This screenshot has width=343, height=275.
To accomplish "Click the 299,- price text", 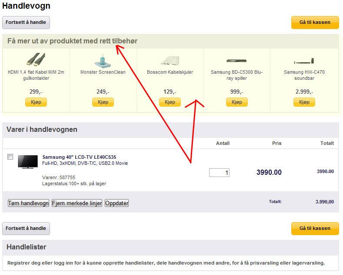I will pos(36,92).
